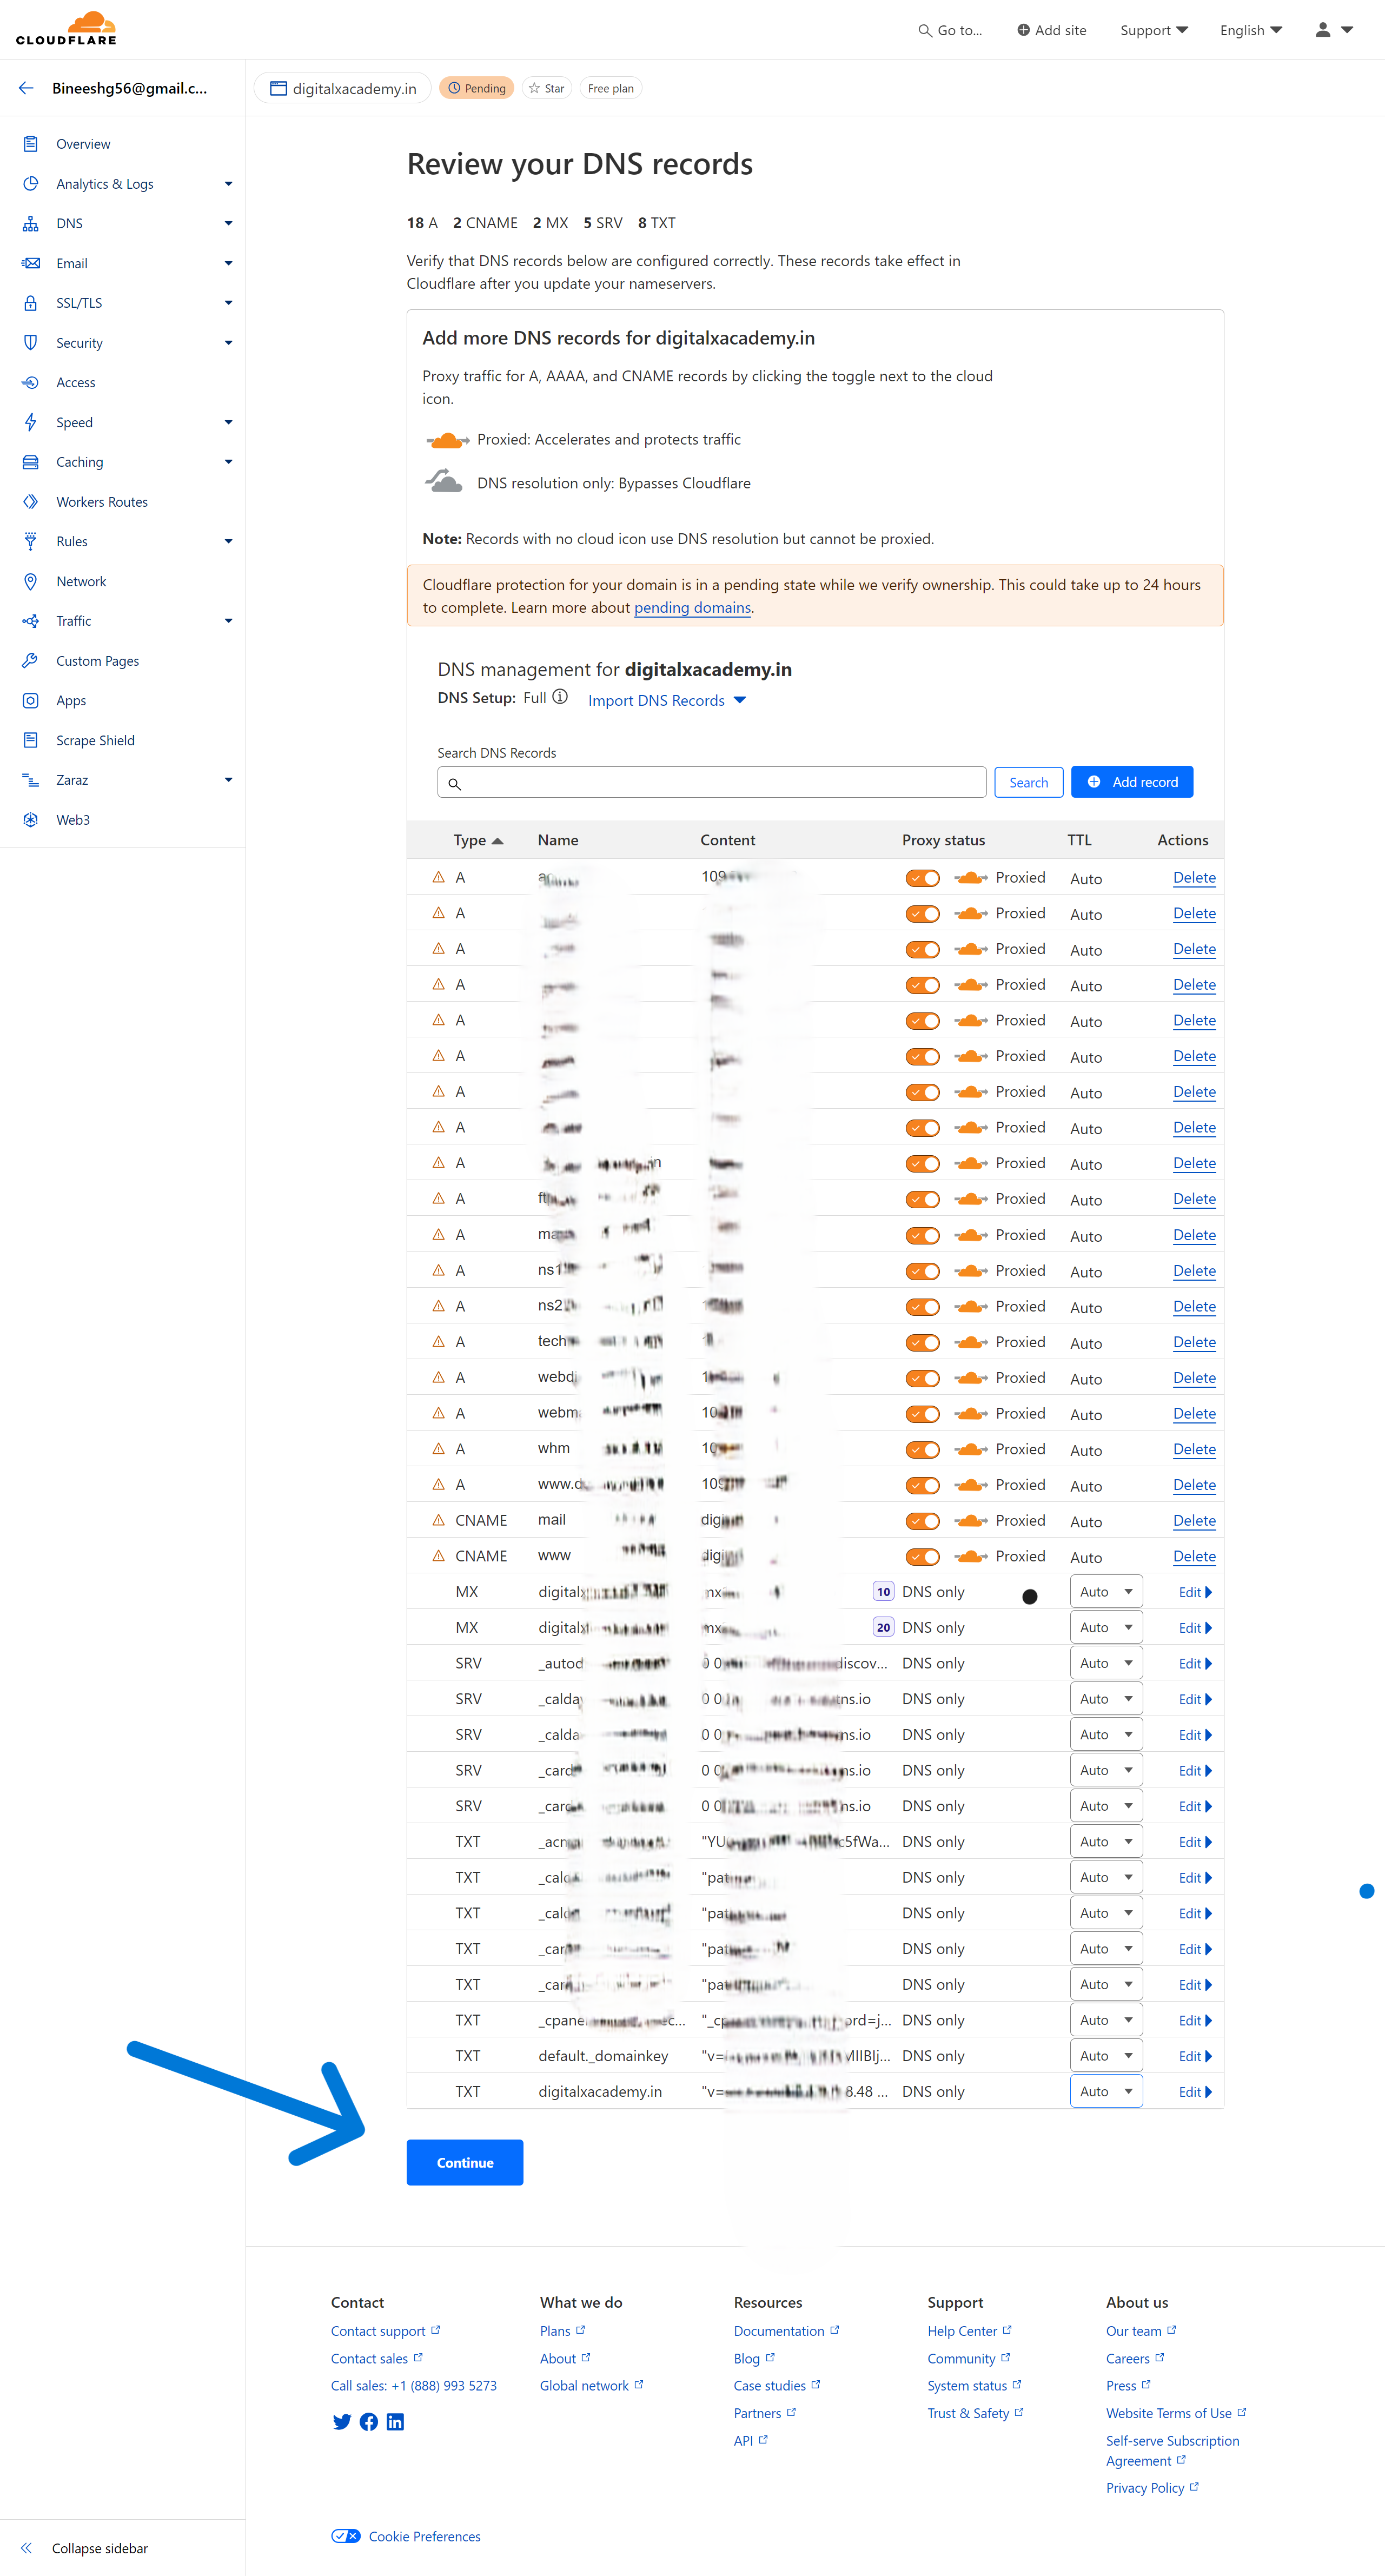Focus the Search DNS Records input field

(x=712, y=782)
